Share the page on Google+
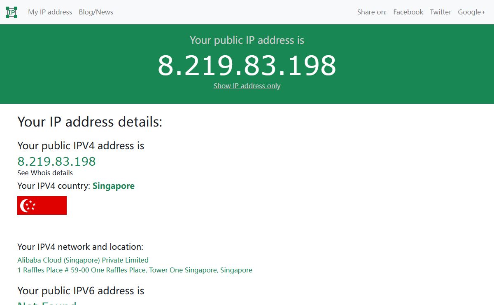This screenshot has height=305, width=494. pos(471,12)
